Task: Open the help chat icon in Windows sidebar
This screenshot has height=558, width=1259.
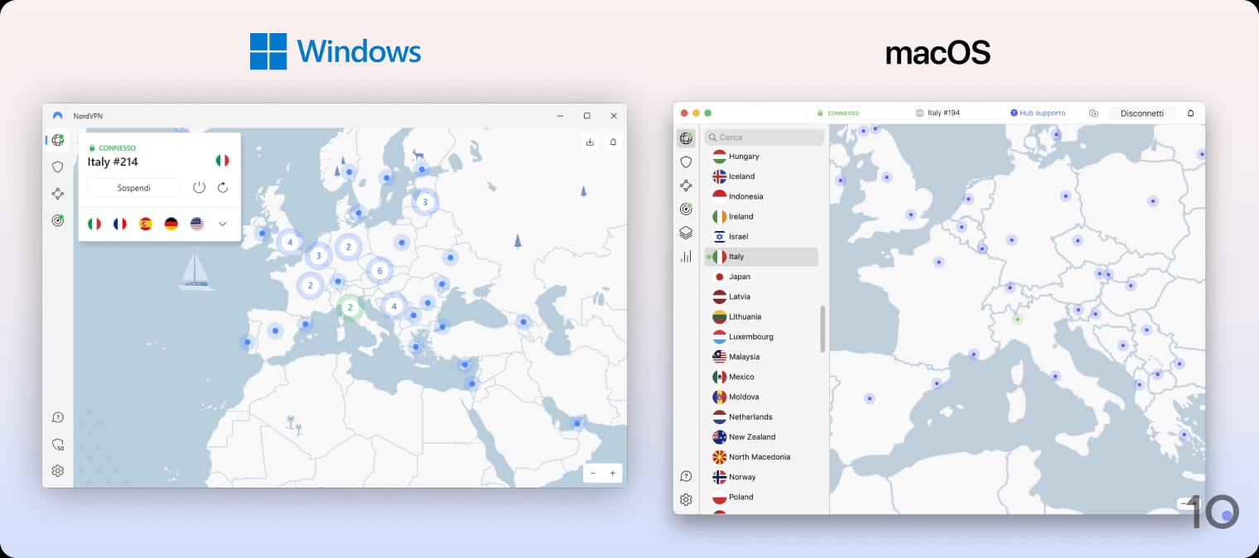Action: (x=57, y=417)
